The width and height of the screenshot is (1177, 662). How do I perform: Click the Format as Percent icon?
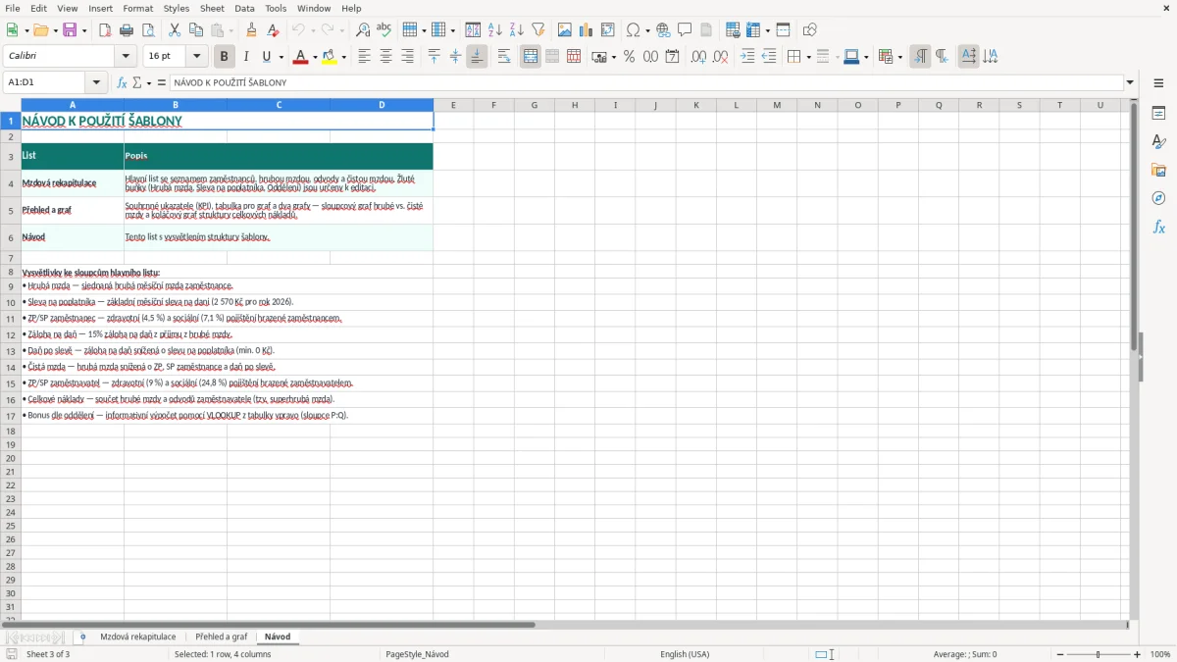click(x=629, y=57)
